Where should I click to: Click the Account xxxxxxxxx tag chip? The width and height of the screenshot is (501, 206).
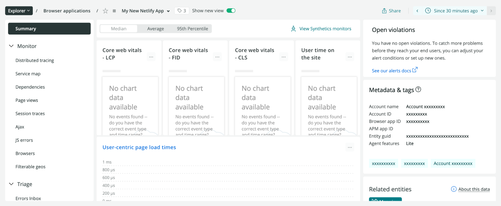coord(453,164)
